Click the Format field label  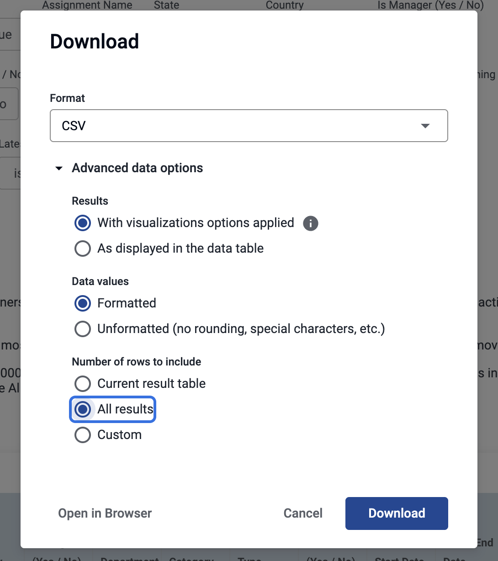(68, 98)
